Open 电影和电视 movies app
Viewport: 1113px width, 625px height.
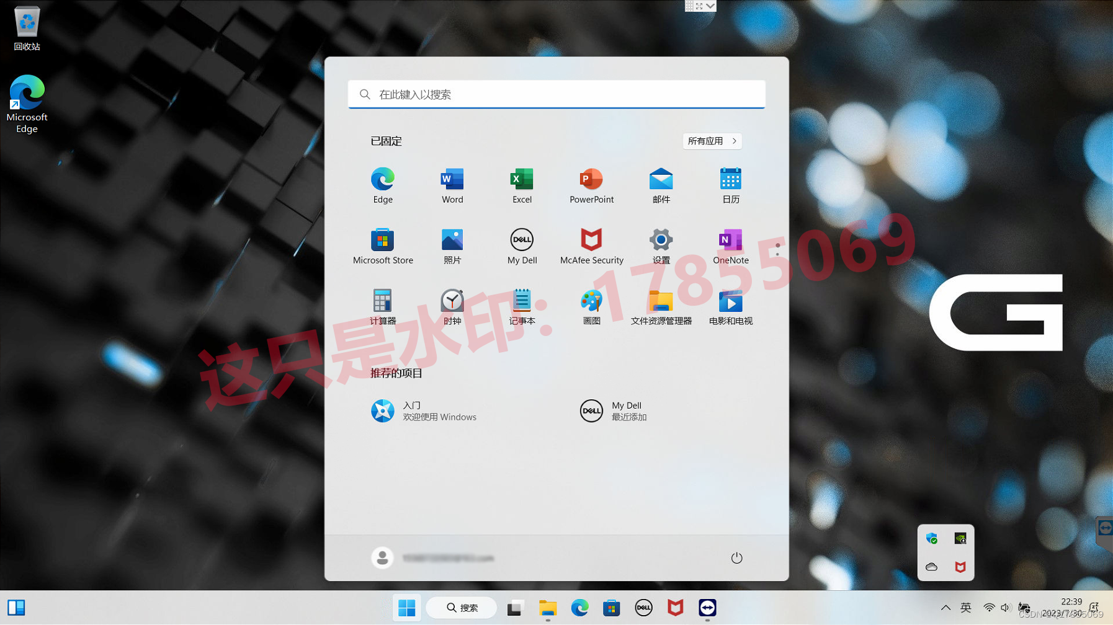point(730,307)
